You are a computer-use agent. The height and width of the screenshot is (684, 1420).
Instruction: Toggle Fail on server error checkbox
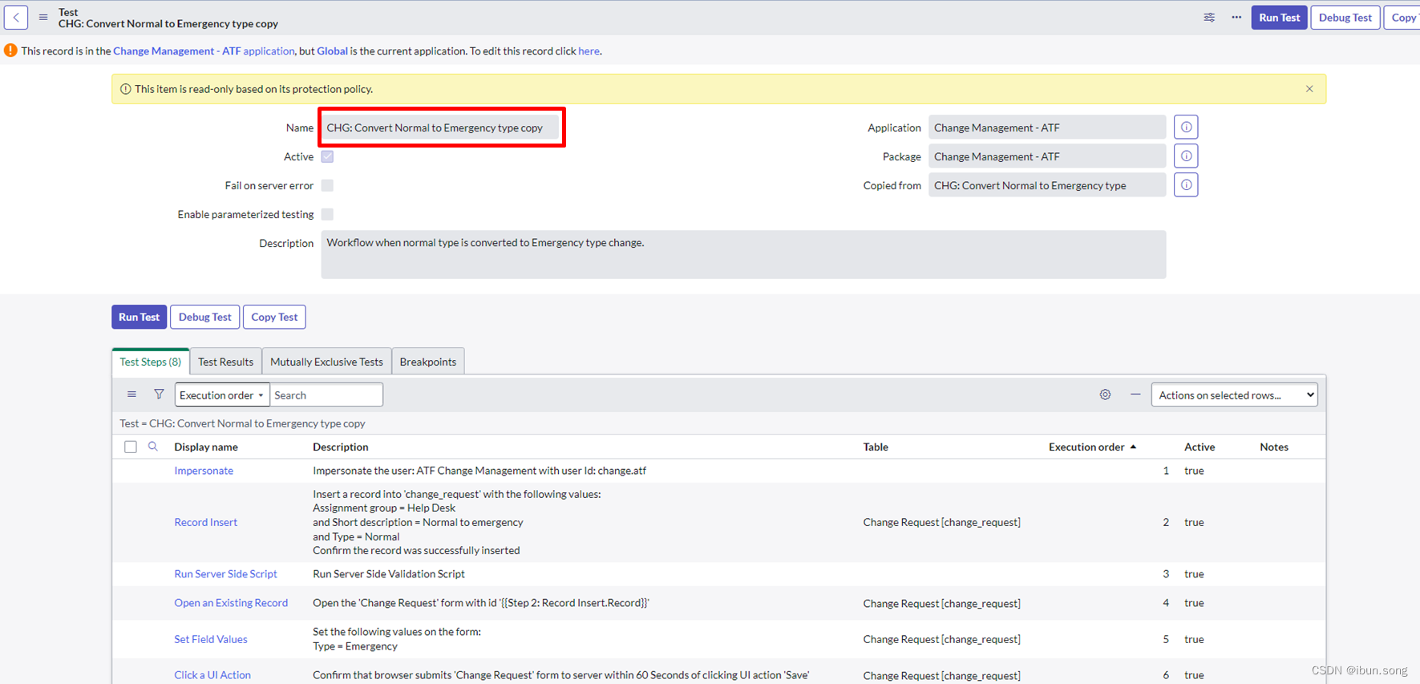327,185
